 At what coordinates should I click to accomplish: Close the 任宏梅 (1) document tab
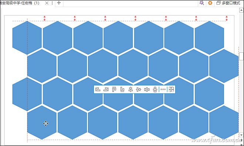[47, 3]
